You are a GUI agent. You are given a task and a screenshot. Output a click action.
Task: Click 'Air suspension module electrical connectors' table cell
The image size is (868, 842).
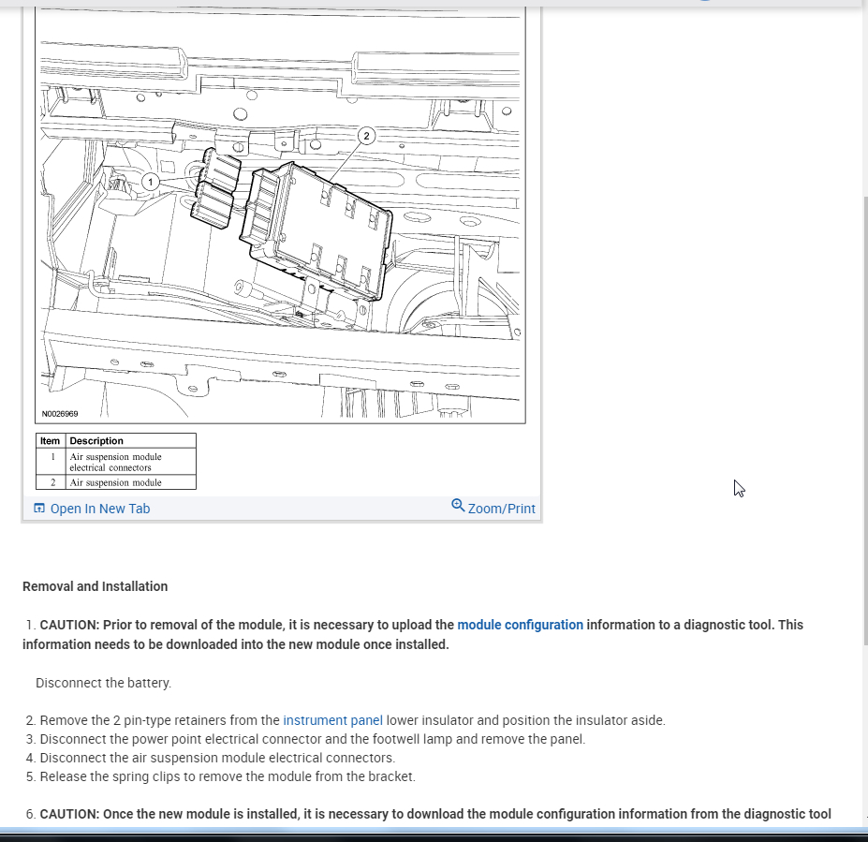pyautogui.click(x=131, y=462)
